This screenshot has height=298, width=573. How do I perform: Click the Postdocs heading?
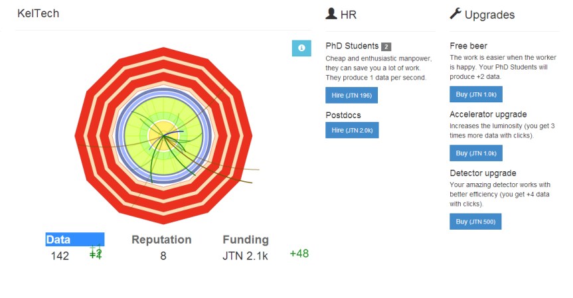tap(343, 115)
